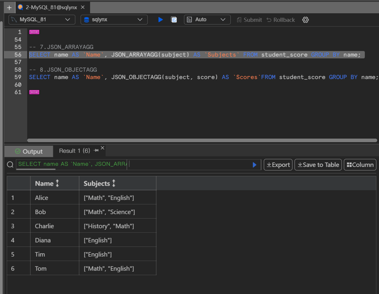Screen dimensions: 379x294
Task: Click line number 56 in gutter
Action: [18, 54]
